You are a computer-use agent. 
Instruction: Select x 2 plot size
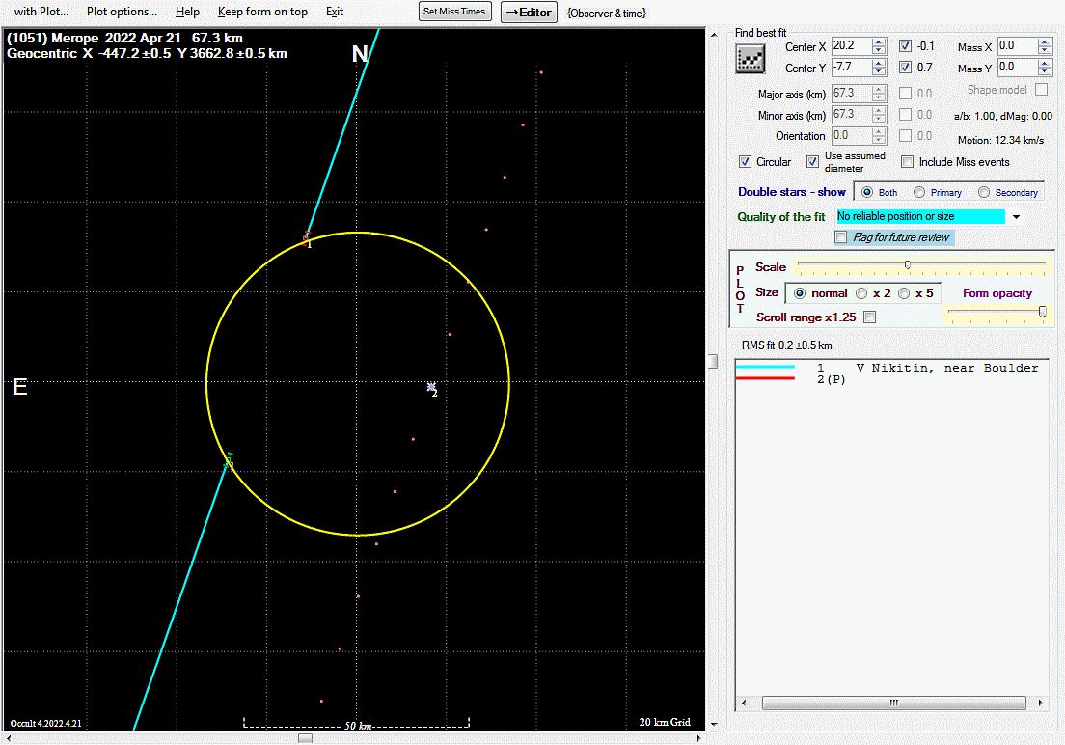861,293
